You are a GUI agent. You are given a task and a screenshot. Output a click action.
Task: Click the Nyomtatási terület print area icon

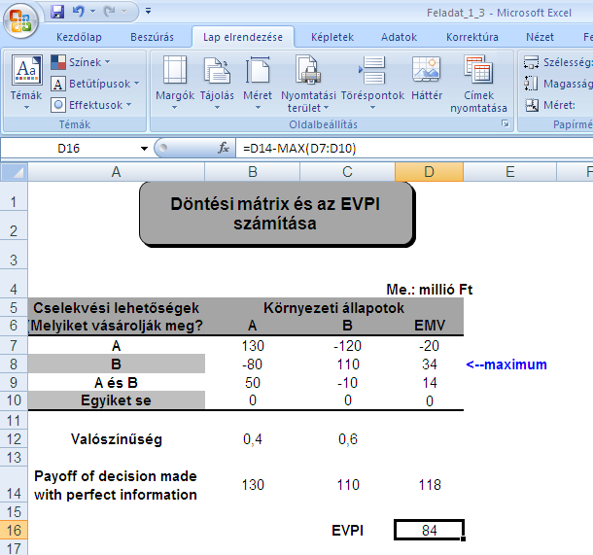(308, 70)
